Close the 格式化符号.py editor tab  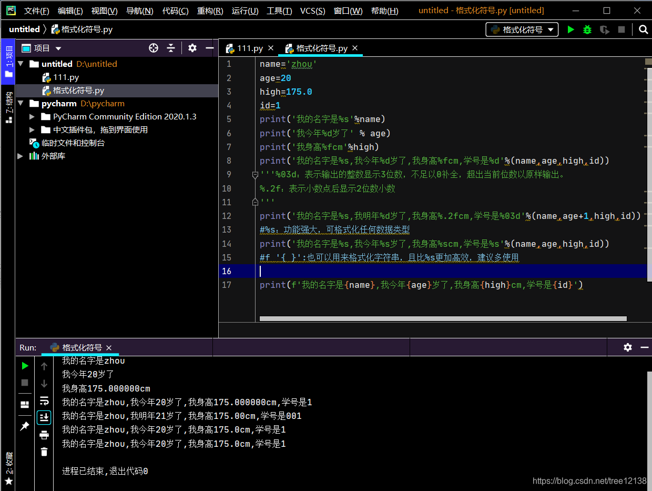point(355,48)
